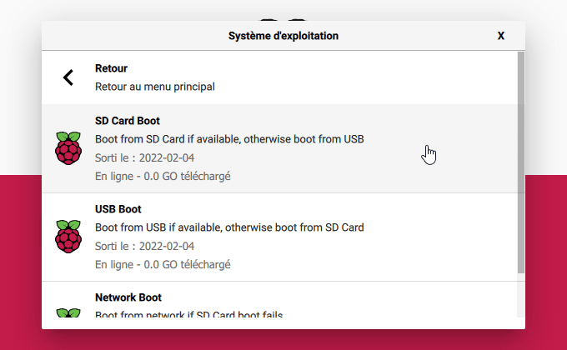Click 'Boot from network if SD Card boot fails'
This screenshot has height=350, width=567.
[188, 314]
